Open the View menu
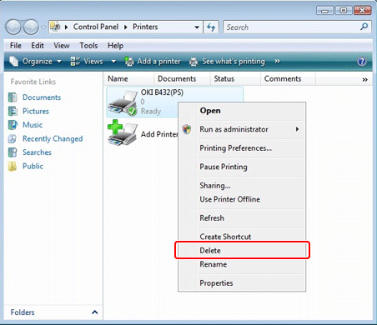The width and height of the screenshot is (377, 325). coord(62,46)
